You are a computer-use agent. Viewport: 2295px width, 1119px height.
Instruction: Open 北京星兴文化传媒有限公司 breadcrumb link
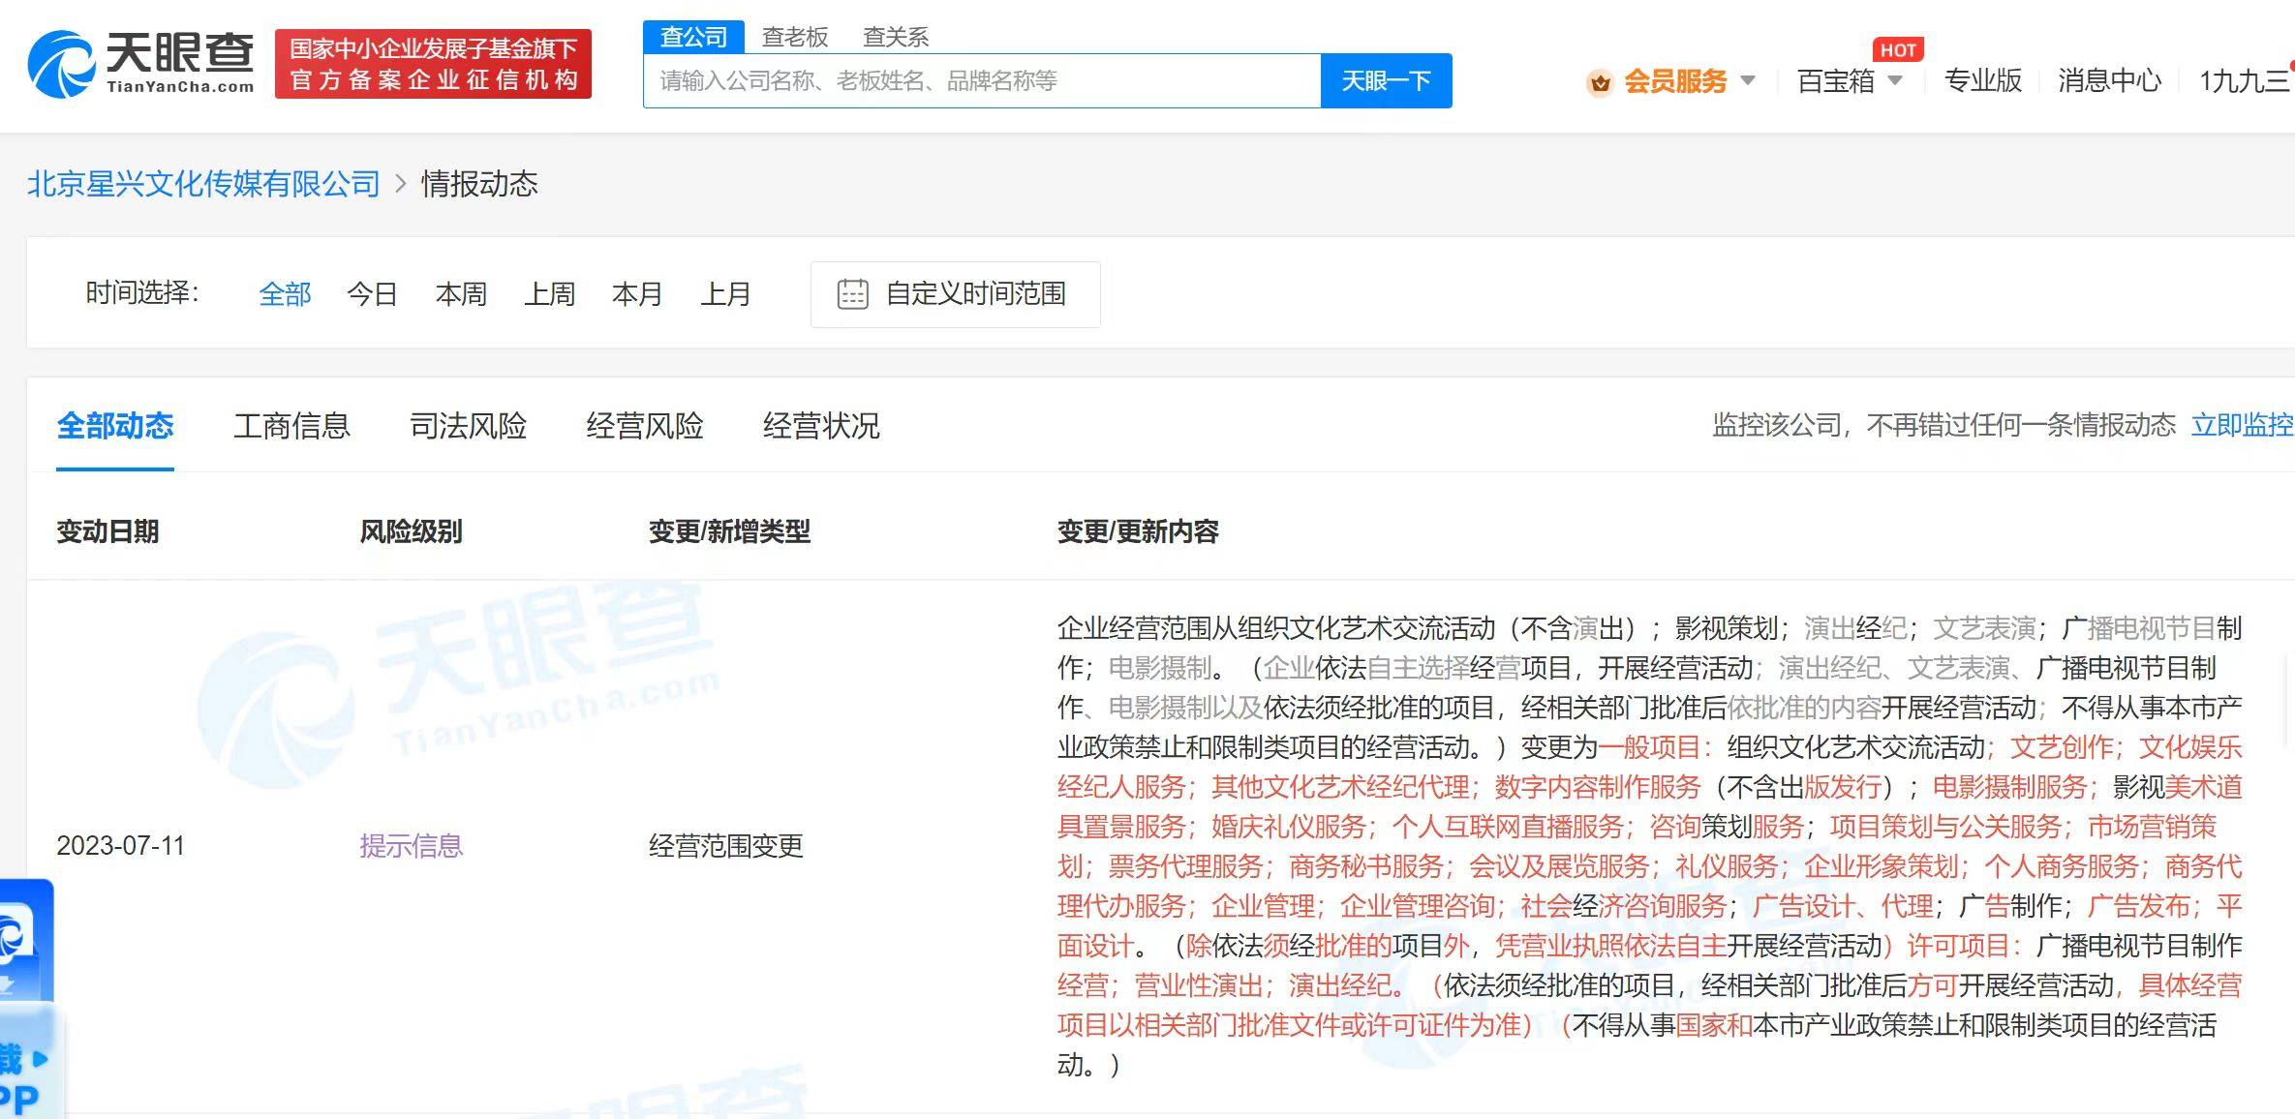point(203,184)
